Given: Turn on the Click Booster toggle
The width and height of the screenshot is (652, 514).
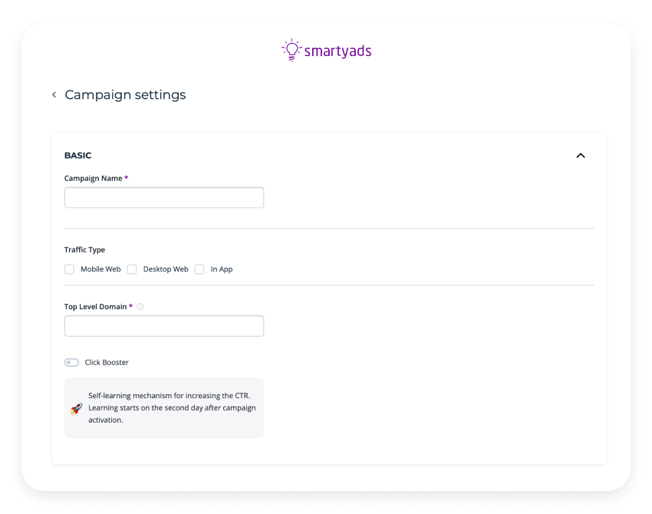Looking at the screenshot, I should 71,362.
